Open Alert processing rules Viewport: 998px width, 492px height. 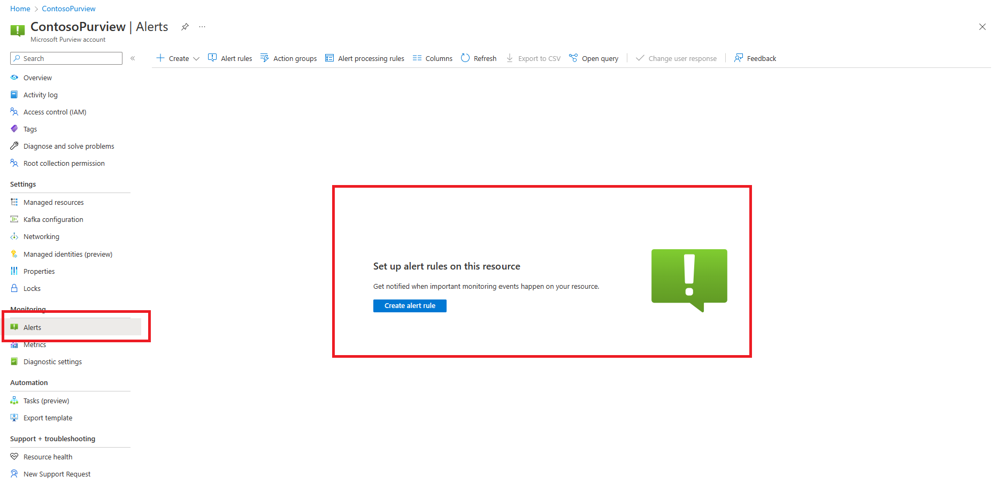tap(365, 58)
